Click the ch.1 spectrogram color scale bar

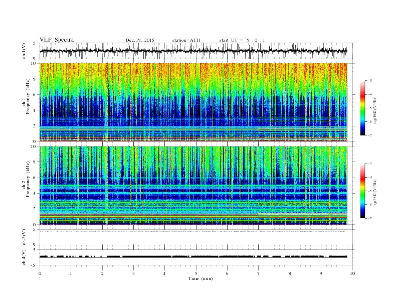click(x=362, y=108)
